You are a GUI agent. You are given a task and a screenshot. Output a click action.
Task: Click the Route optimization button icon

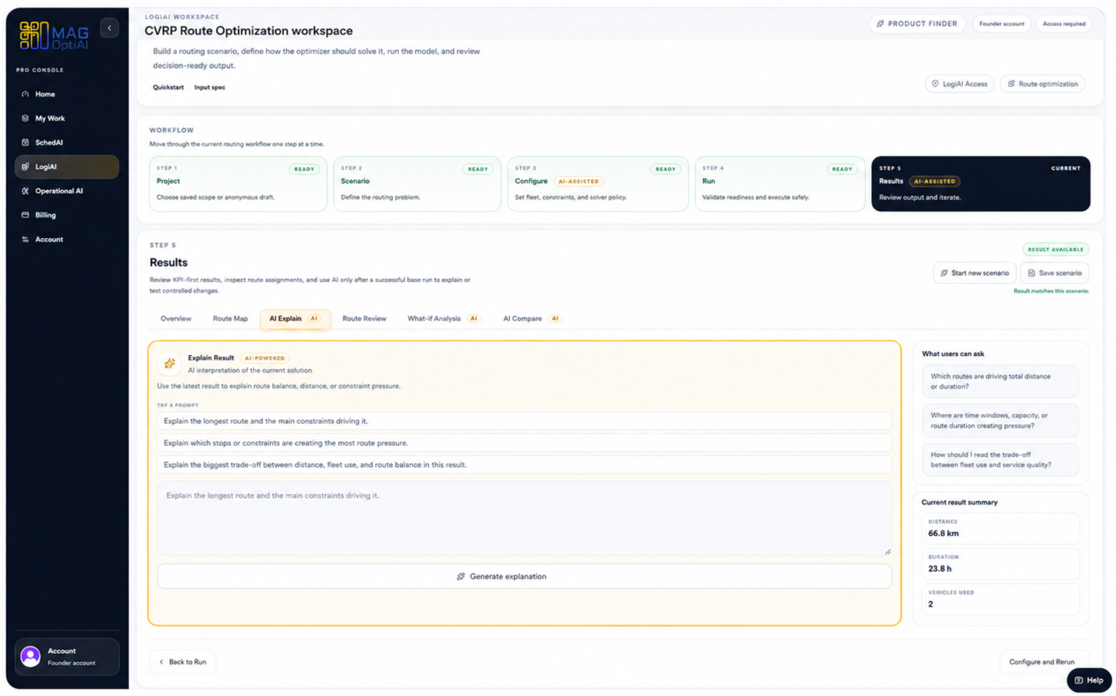(x=1011, y=83)
